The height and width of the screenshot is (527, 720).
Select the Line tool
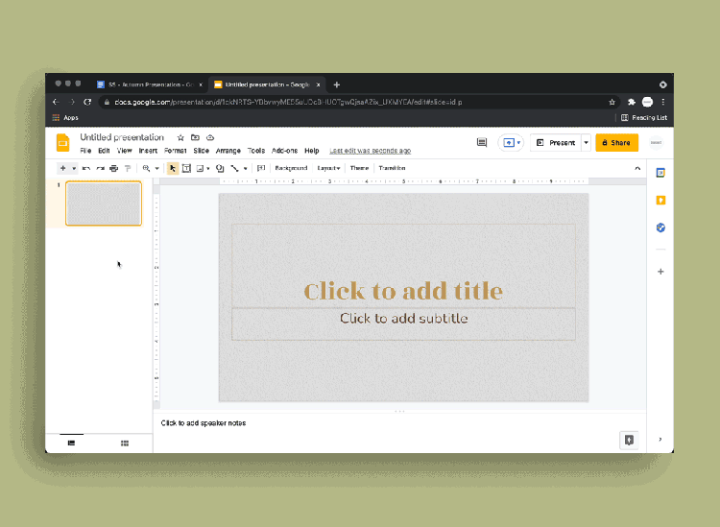(234, 169)
